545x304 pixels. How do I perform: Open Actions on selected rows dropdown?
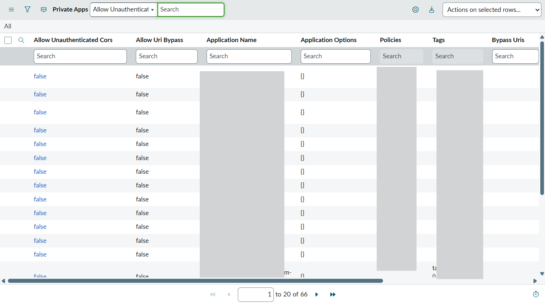(492, 10)
